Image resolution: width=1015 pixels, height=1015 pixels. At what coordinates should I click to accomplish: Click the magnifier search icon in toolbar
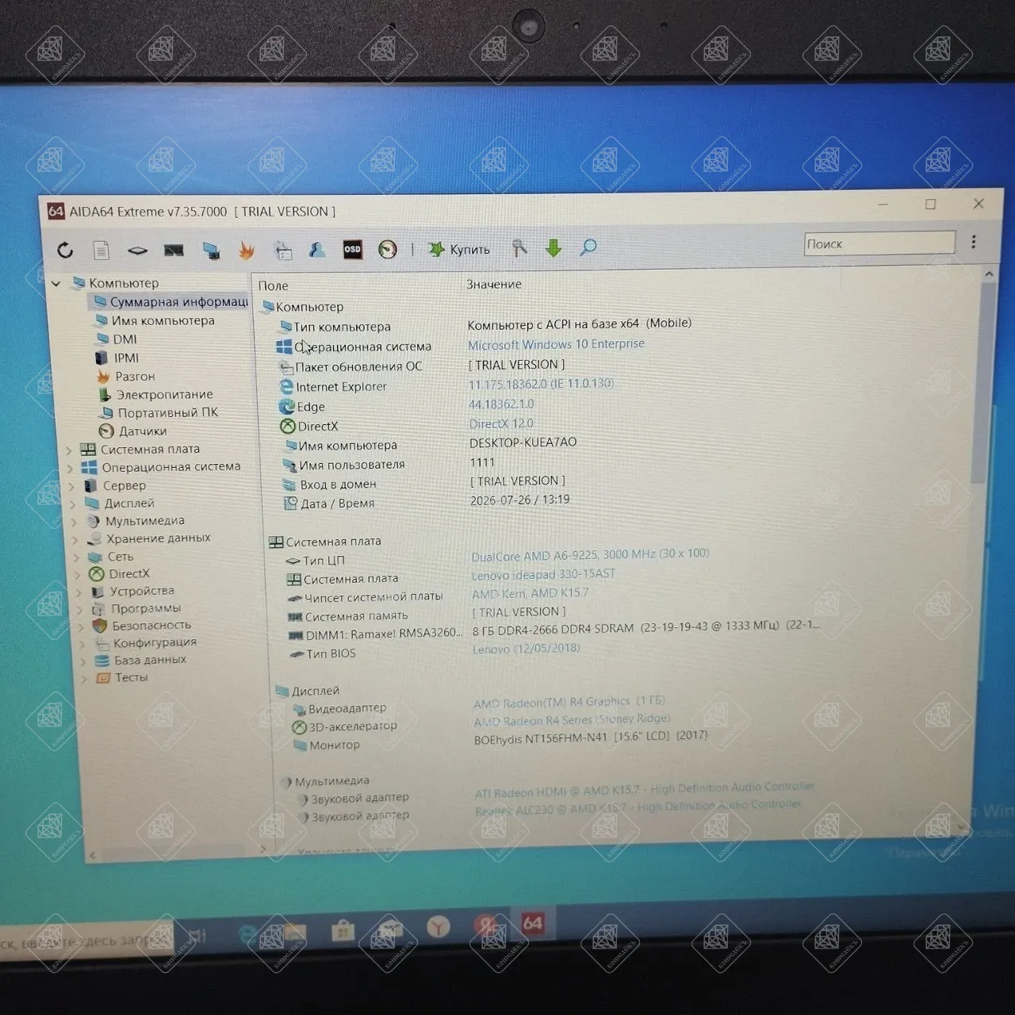pos(588,247)
